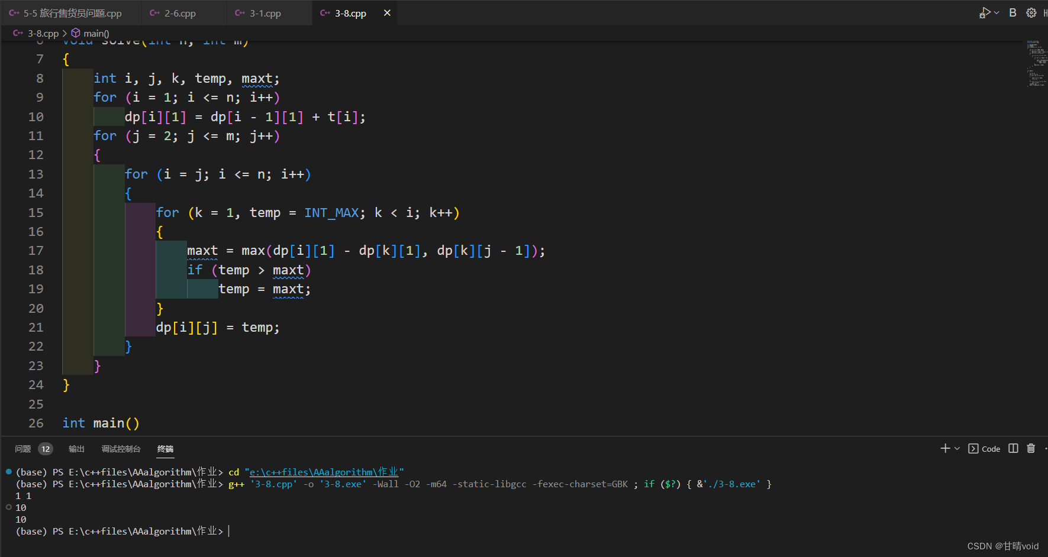Click 3-8.cpp in the breadcrumb

43,34
